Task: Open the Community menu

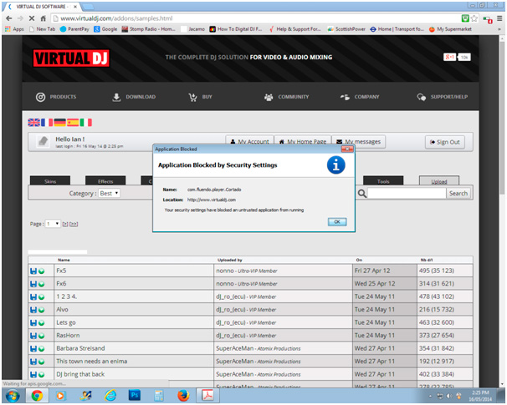Action: coord(286,97)
